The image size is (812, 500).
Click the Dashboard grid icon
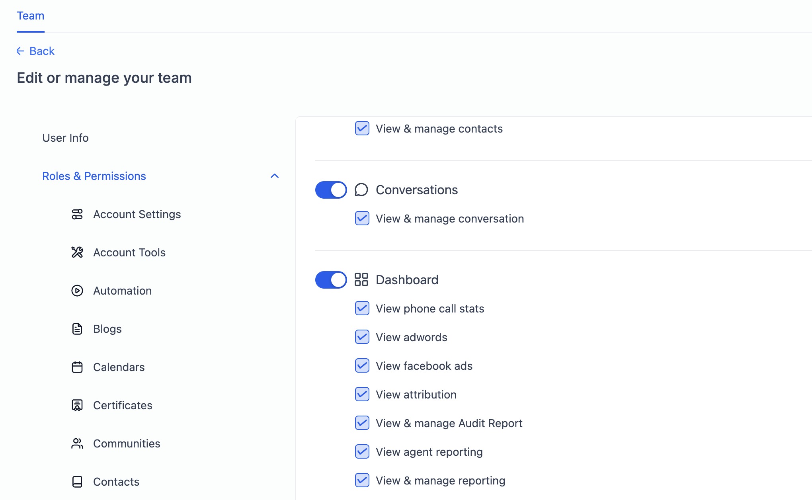[x=361, y=279]
